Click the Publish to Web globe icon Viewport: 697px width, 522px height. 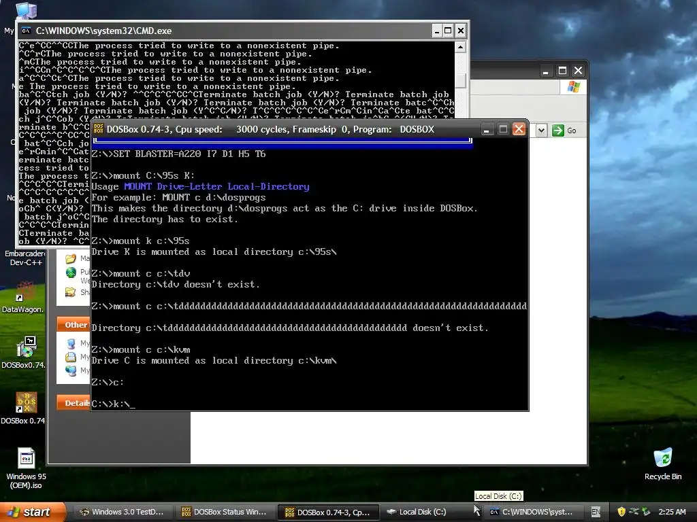pos(71,272)
